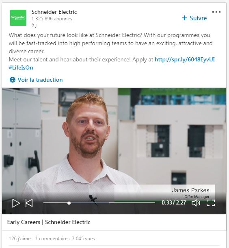229x248 pixels.
Task: Mute the video with speaker icon
Action: (196, 203)
